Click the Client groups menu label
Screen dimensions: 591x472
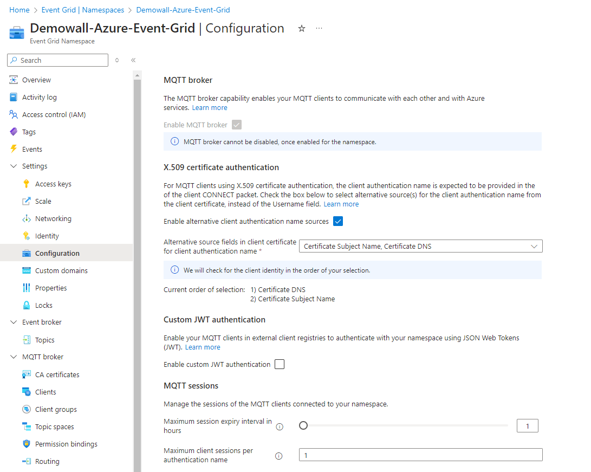[x=56, y=410]
